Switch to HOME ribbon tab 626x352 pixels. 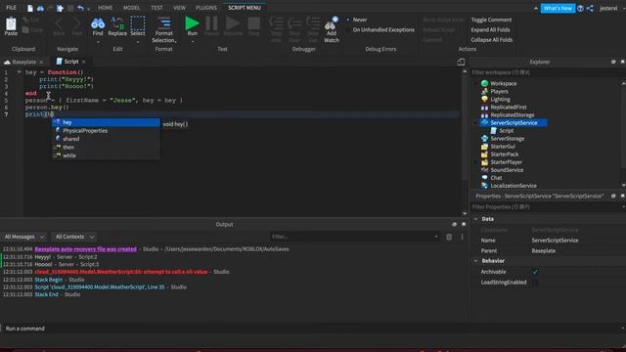(x=105, y=8)
